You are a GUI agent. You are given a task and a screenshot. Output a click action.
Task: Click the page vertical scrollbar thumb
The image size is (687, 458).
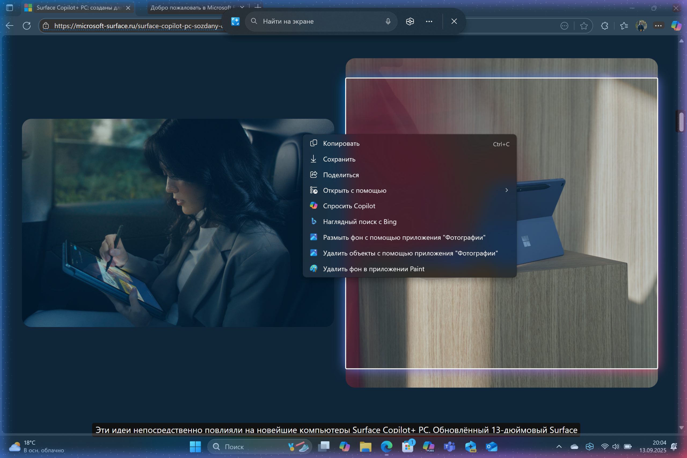click(681, 122)
